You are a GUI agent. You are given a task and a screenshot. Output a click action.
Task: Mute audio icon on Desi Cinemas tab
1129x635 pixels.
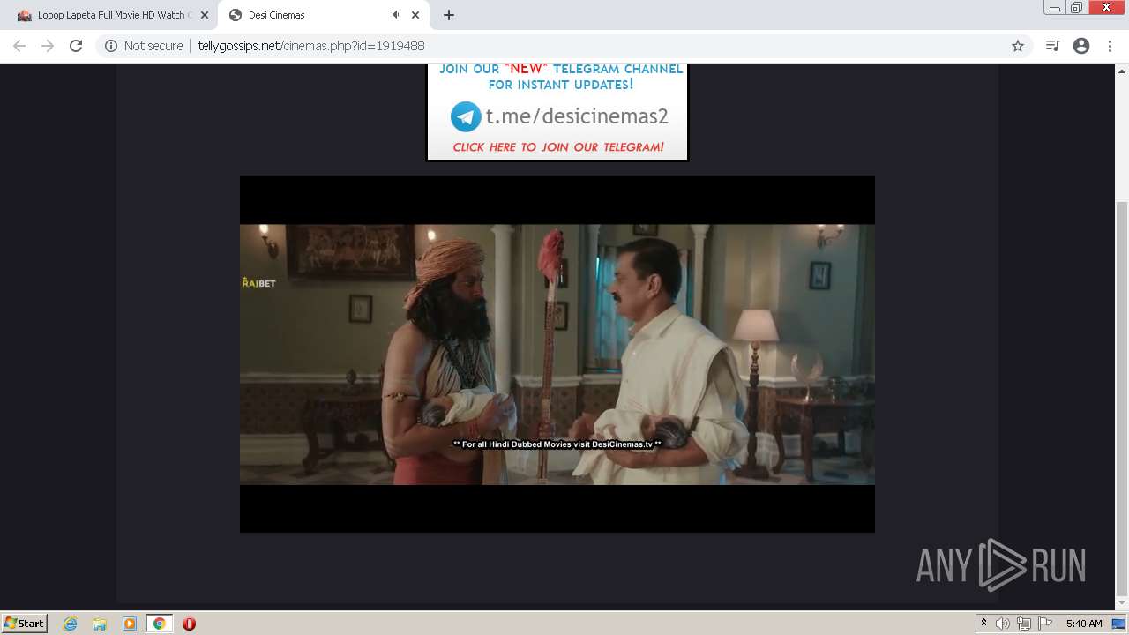(397, 15)
